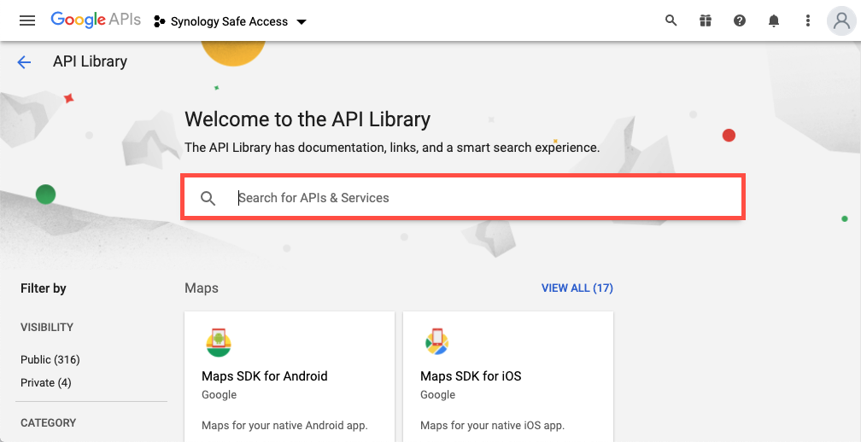Viewport: 861px width, 442px height.
Task: Go back using the blue arrow
Action: 24,62
